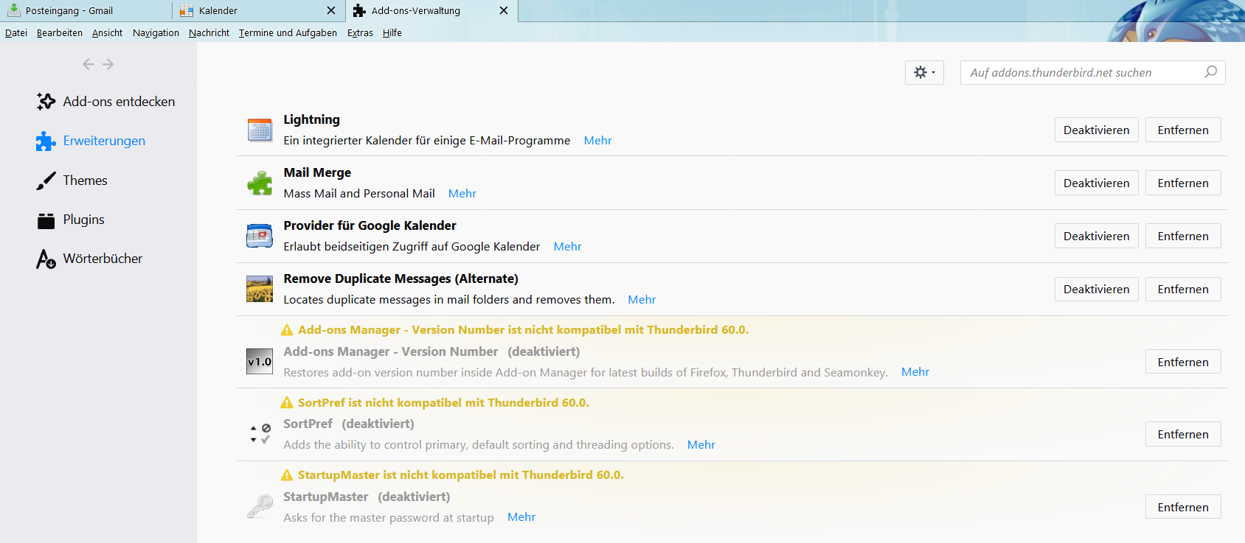Viewport: 1245px width, 543px height.
Task: Open the Navigation menu
Action: coord(156,32)
